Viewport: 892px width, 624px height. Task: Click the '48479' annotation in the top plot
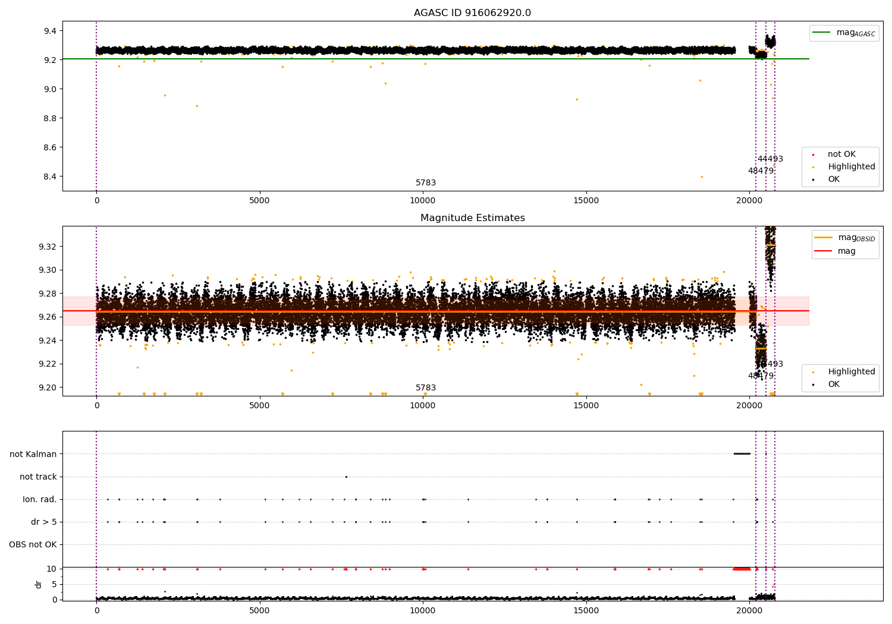tap(761, 171)
